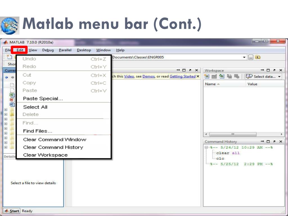
Task: Click the MATLAB Start button
Action: [x=12, y=211]
